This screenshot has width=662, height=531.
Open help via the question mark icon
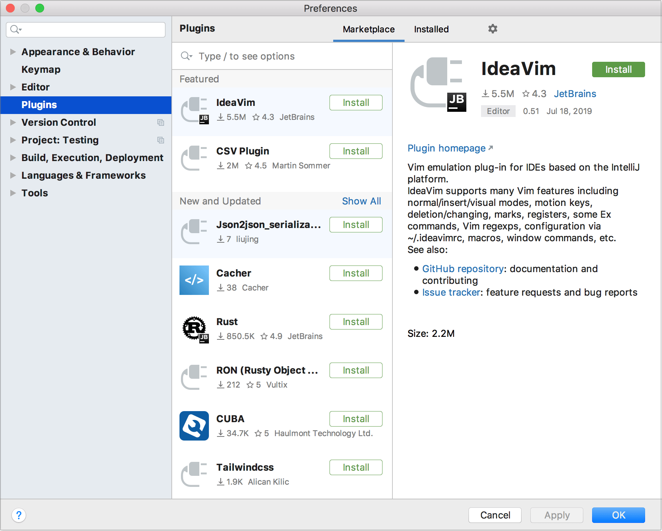coord(18,515)
